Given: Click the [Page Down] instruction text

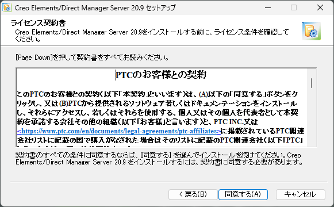Looking at the screenshot, I should pos(92,57).
